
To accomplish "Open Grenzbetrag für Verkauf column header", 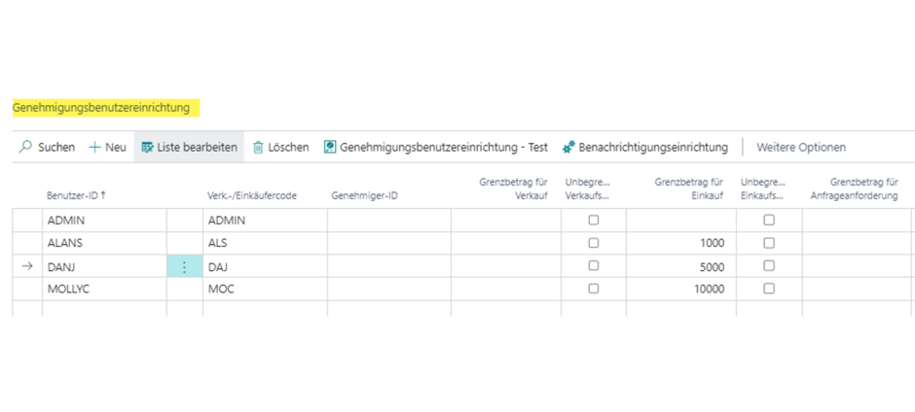I will pyautogui.click(x=514, y=189).
